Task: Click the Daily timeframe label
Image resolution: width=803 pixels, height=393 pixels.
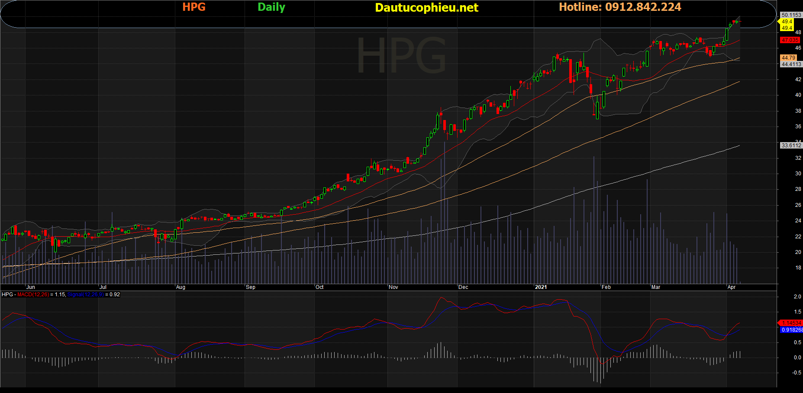Action: 271,7
